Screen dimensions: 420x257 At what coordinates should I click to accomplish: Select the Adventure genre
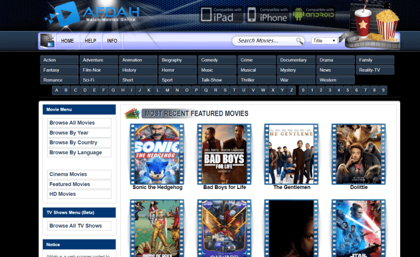click(98, 60)
